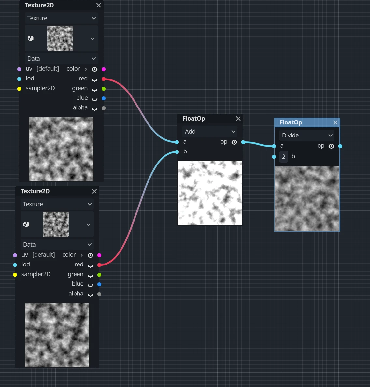Click the large noise preview of lower Texture2D
Viewport: 370px width, 387px height.
tap(57, 335)
